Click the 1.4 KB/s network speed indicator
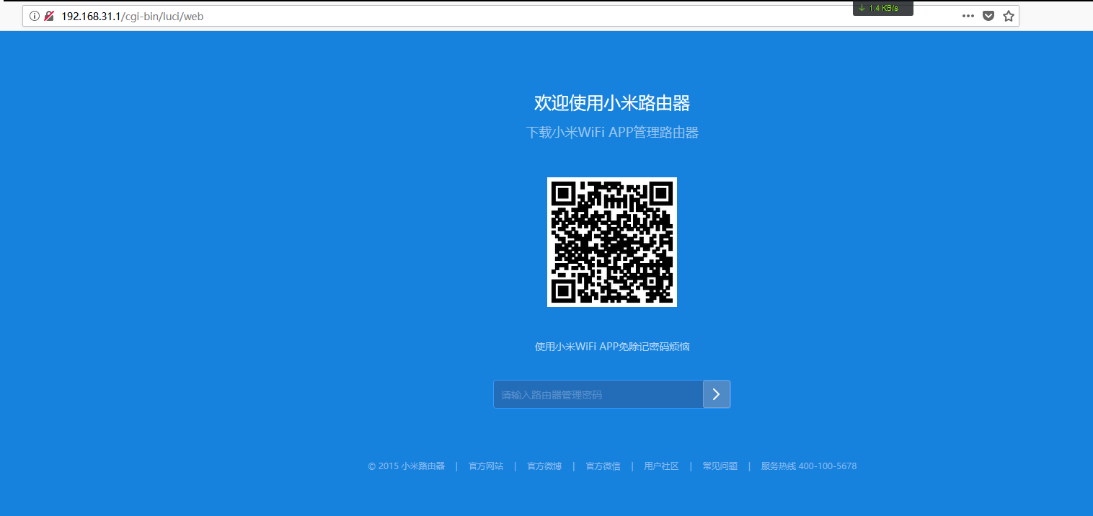Image resolution: width=1093 pixels, height=516 pixels. pyautogui.click(x=883, y=8)
